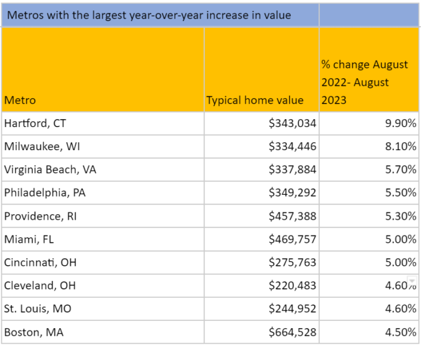Click the St. Louis, MO cell
Screen dimensions: 421x345
tap(38, 309)
